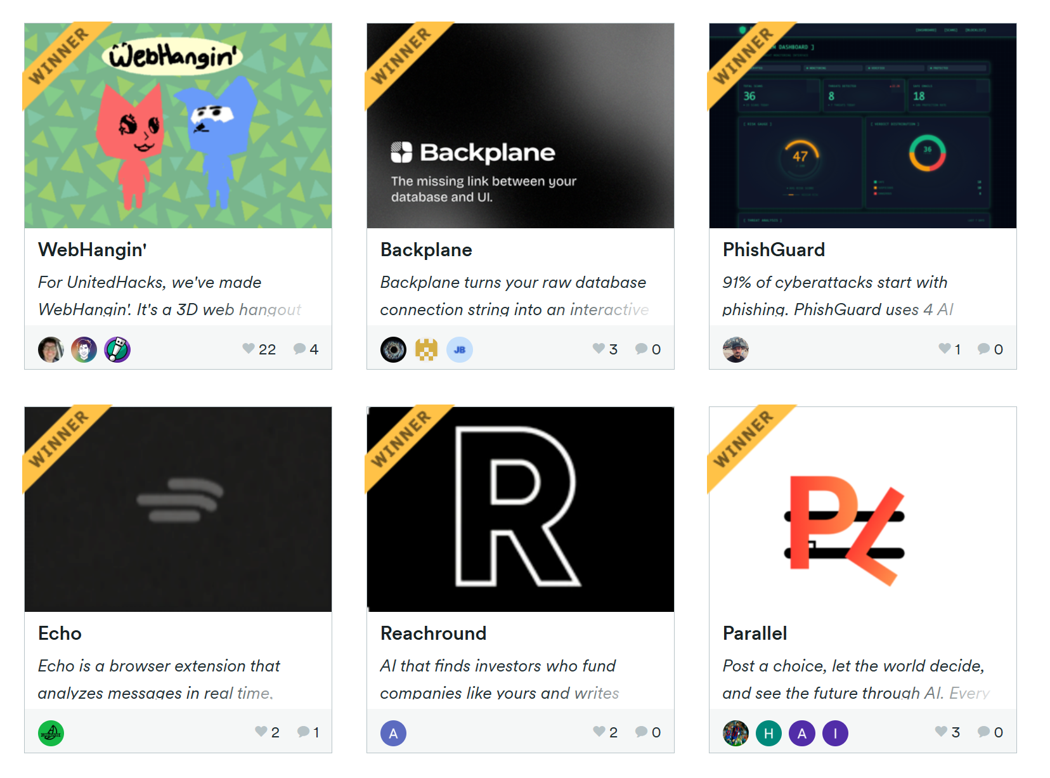1050x778 pixels.
Task: Click the heart icon on Backplane card
Action: point(599,348)
